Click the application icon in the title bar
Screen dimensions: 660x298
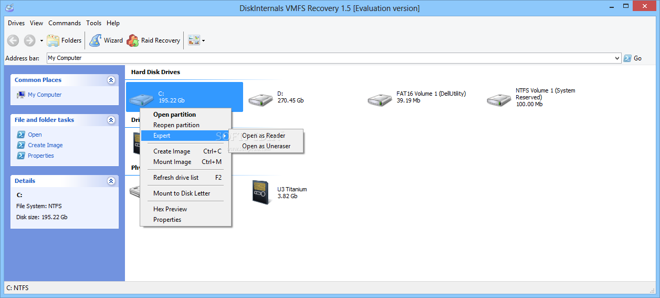click(x=9, y=8)
